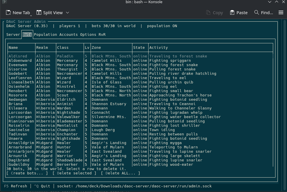Click 'Silvermine Mts.' zone cell

tap(109, 117)
